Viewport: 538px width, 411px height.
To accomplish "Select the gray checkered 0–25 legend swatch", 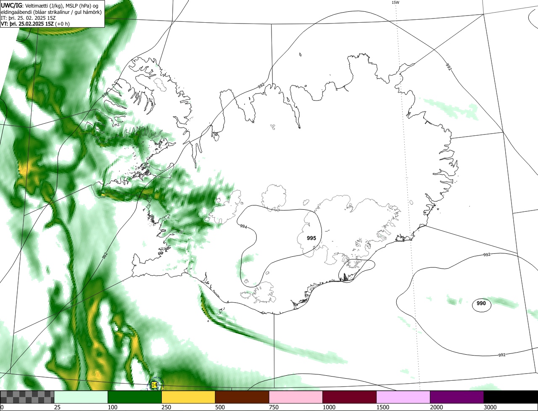I will pyautogui.click(x=27, y=397).
